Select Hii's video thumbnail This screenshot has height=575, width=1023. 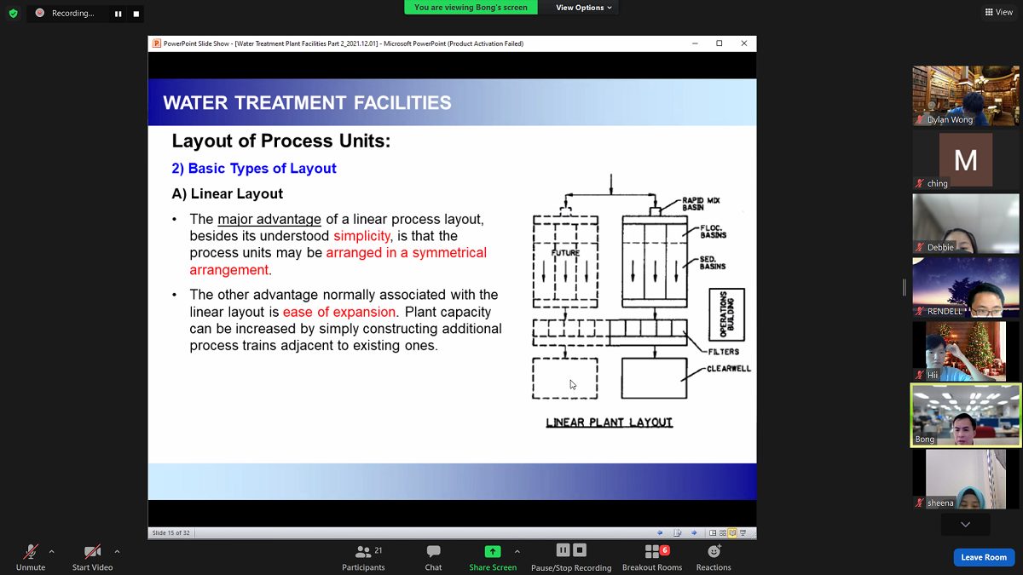pos(966,352)
